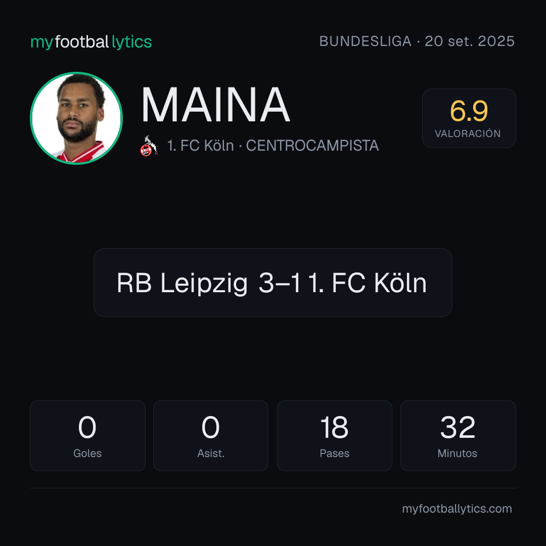
Task: Select the Asist. stat card showing 0
Action: click(211, 436)
